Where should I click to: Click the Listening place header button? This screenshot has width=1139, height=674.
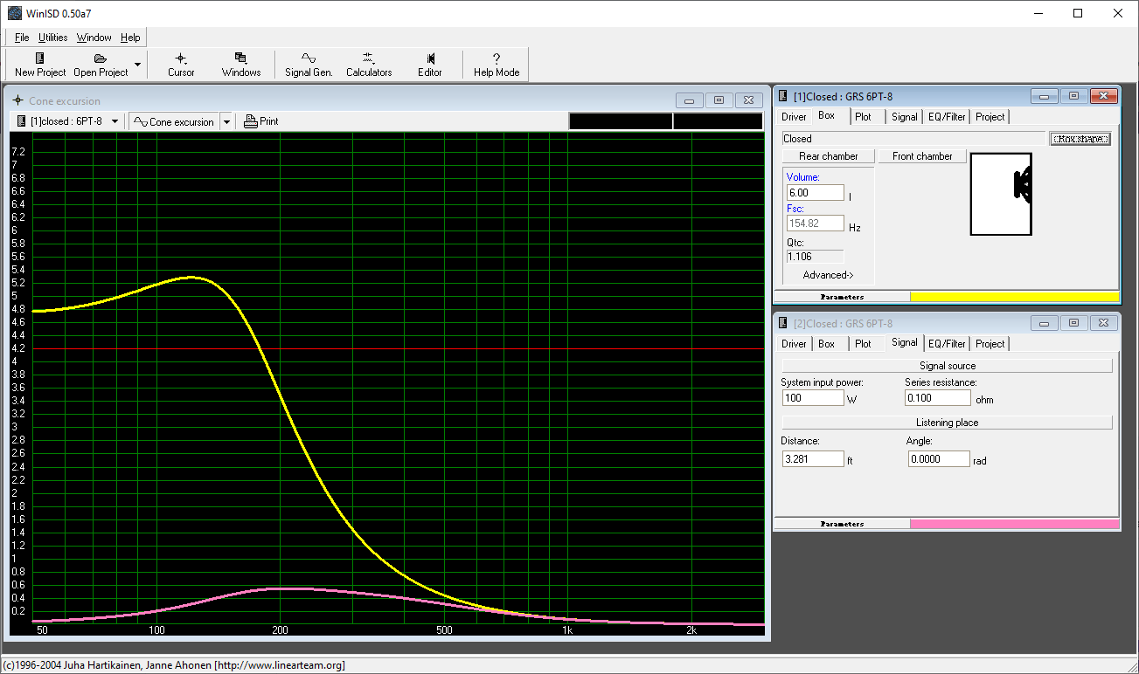[x=948, y=423]
